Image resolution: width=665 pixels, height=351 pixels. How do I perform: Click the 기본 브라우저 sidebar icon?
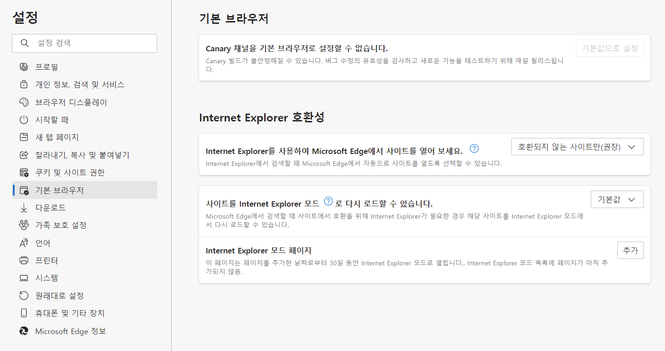click(24, 190)
